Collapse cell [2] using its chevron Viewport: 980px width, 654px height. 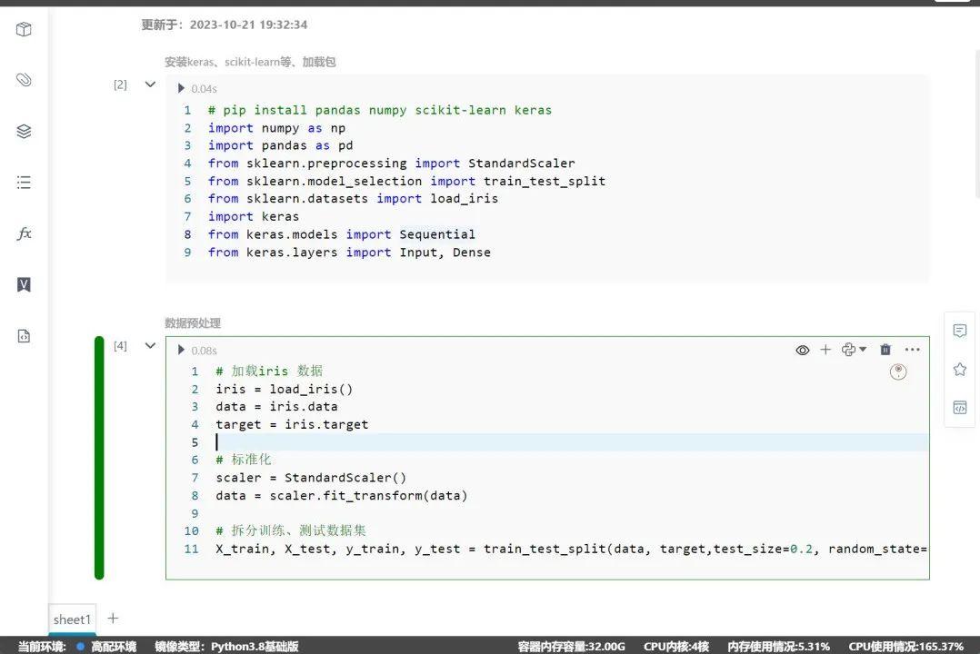click(150, 84)
